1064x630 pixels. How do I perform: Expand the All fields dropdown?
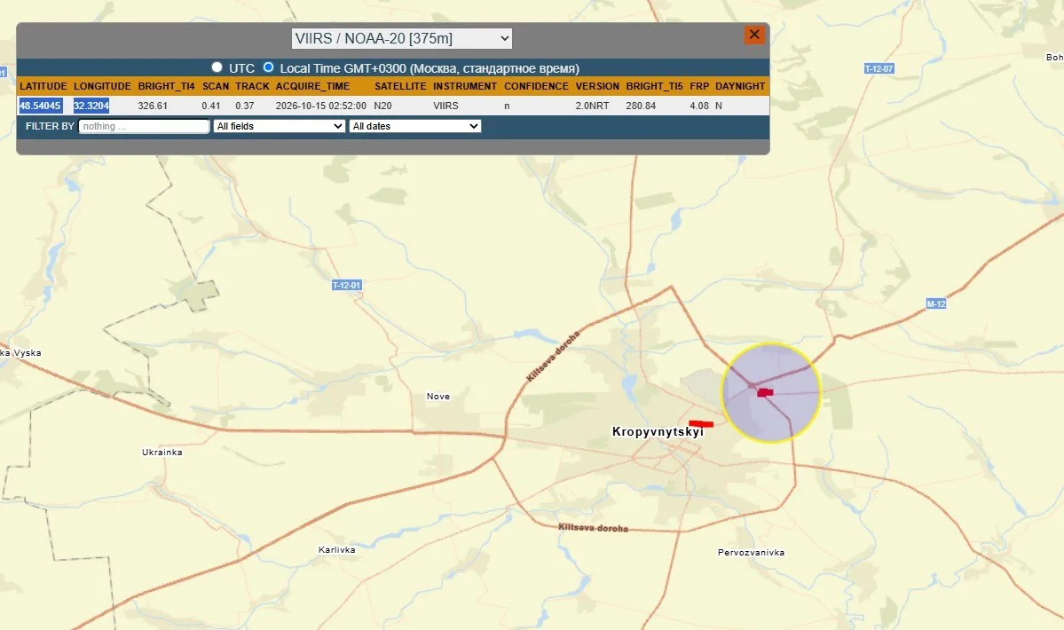point(279,126)
